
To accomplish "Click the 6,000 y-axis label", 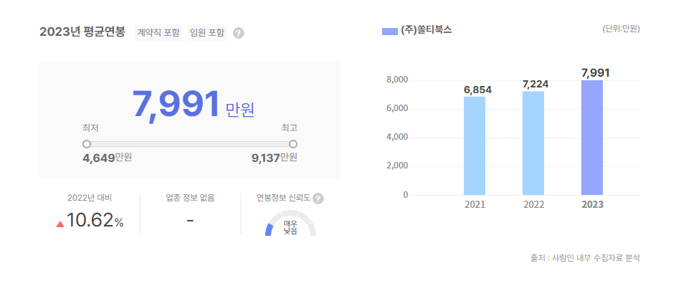I will (x=396, y=108).
